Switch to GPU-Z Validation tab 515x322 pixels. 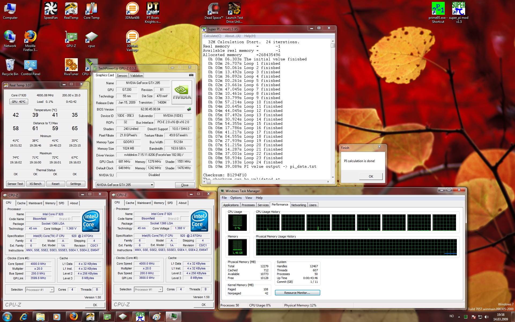[x=137, y=76]
